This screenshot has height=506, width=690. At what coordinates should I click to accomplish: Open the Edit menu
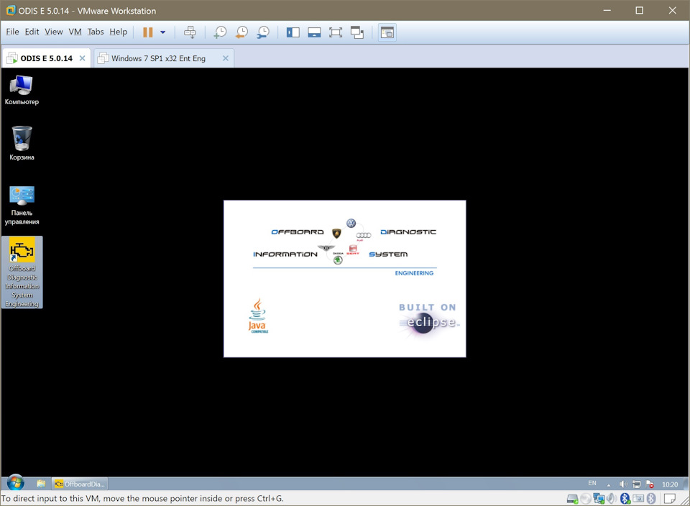32,32
